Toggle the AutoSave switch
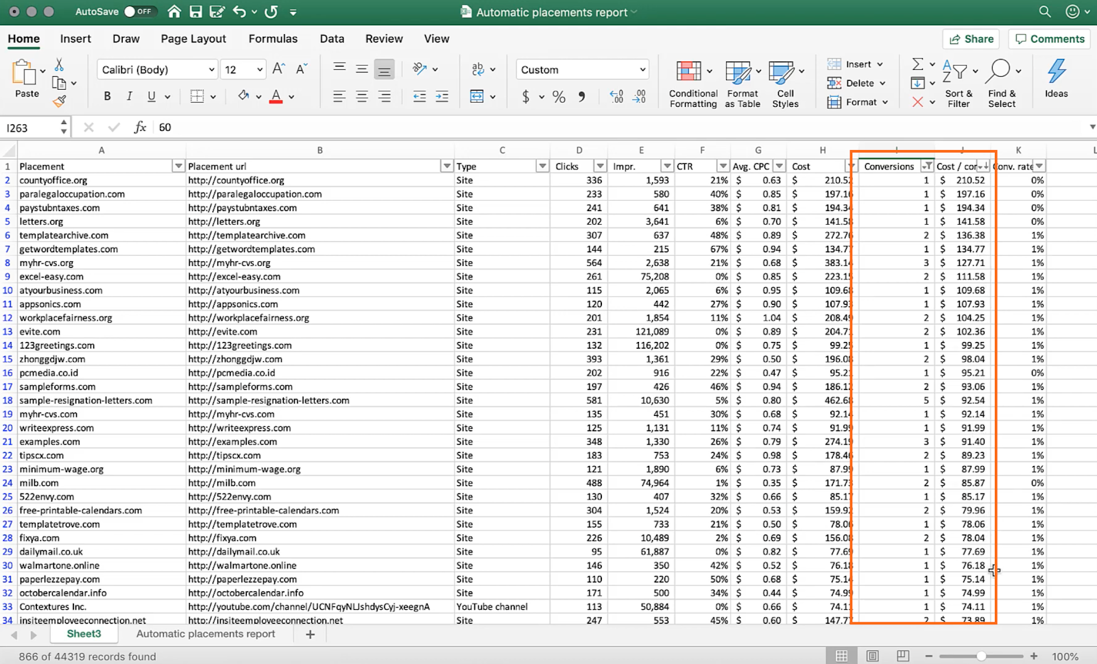The image size is (1097, 664). tap(139, 12)
